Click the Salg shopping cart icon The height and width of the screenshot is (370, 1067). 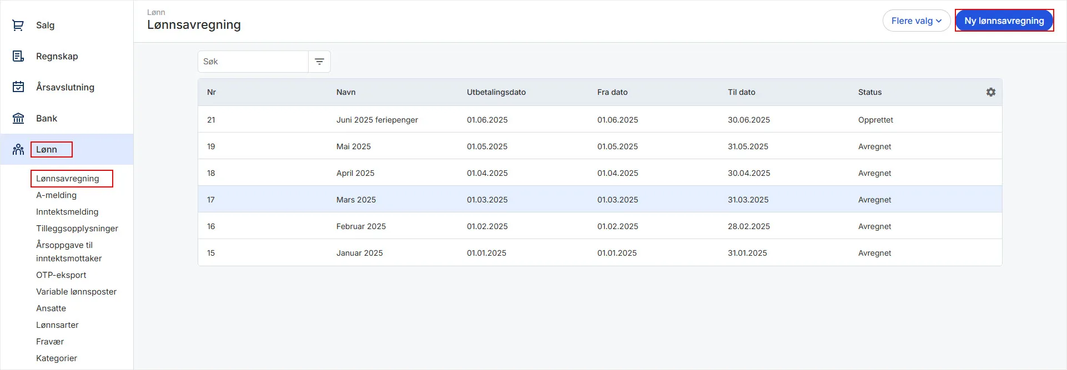(18, 25)
